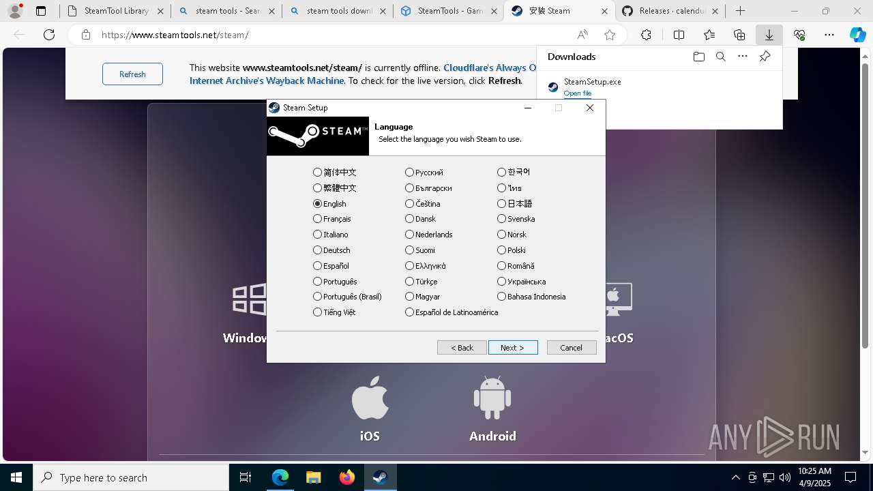This screenshot has height=491, width=873.
Task: Toggle Read aloud icon in address bar
Action: [582, 35]
